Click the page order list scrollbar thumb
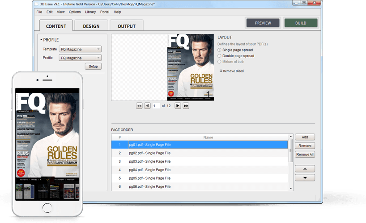 click(x=290, y=151)
